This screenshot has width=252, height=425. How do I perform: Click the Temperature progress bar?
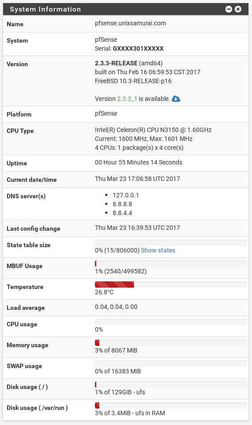[x=171, y=285]
